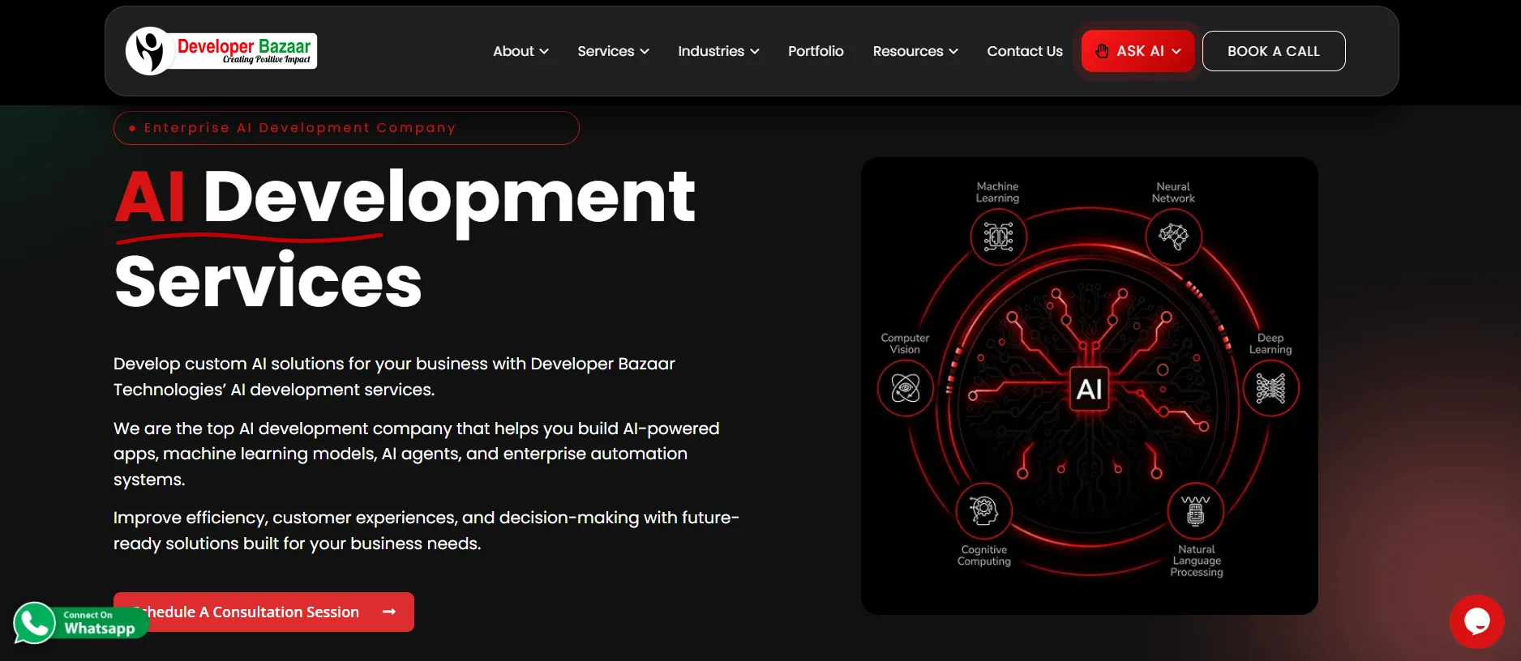Click the WhatsApp phone icon
The height and width of the screenshot is (661, 1521).
pos(34,623)
